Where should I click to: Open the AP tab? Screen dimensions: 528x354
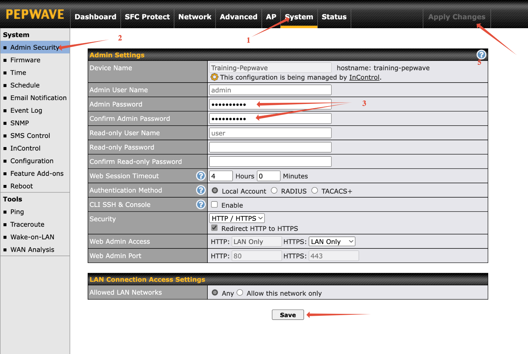(x=271, y=17)
